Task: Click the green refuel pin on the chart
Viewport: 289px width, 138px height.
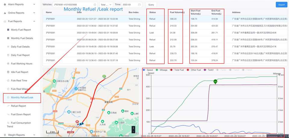Action: coord(215,82)
